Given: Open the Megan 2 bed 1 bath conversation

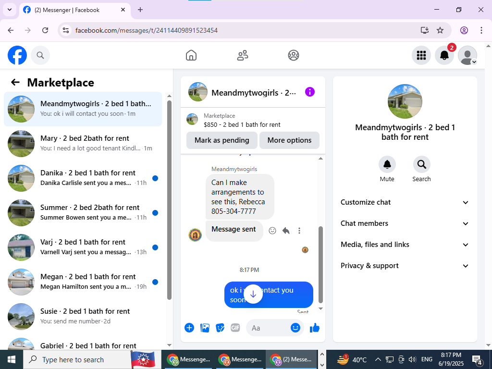Looking at the screenshot, I should pyautogui.click(x=83, y=282).
